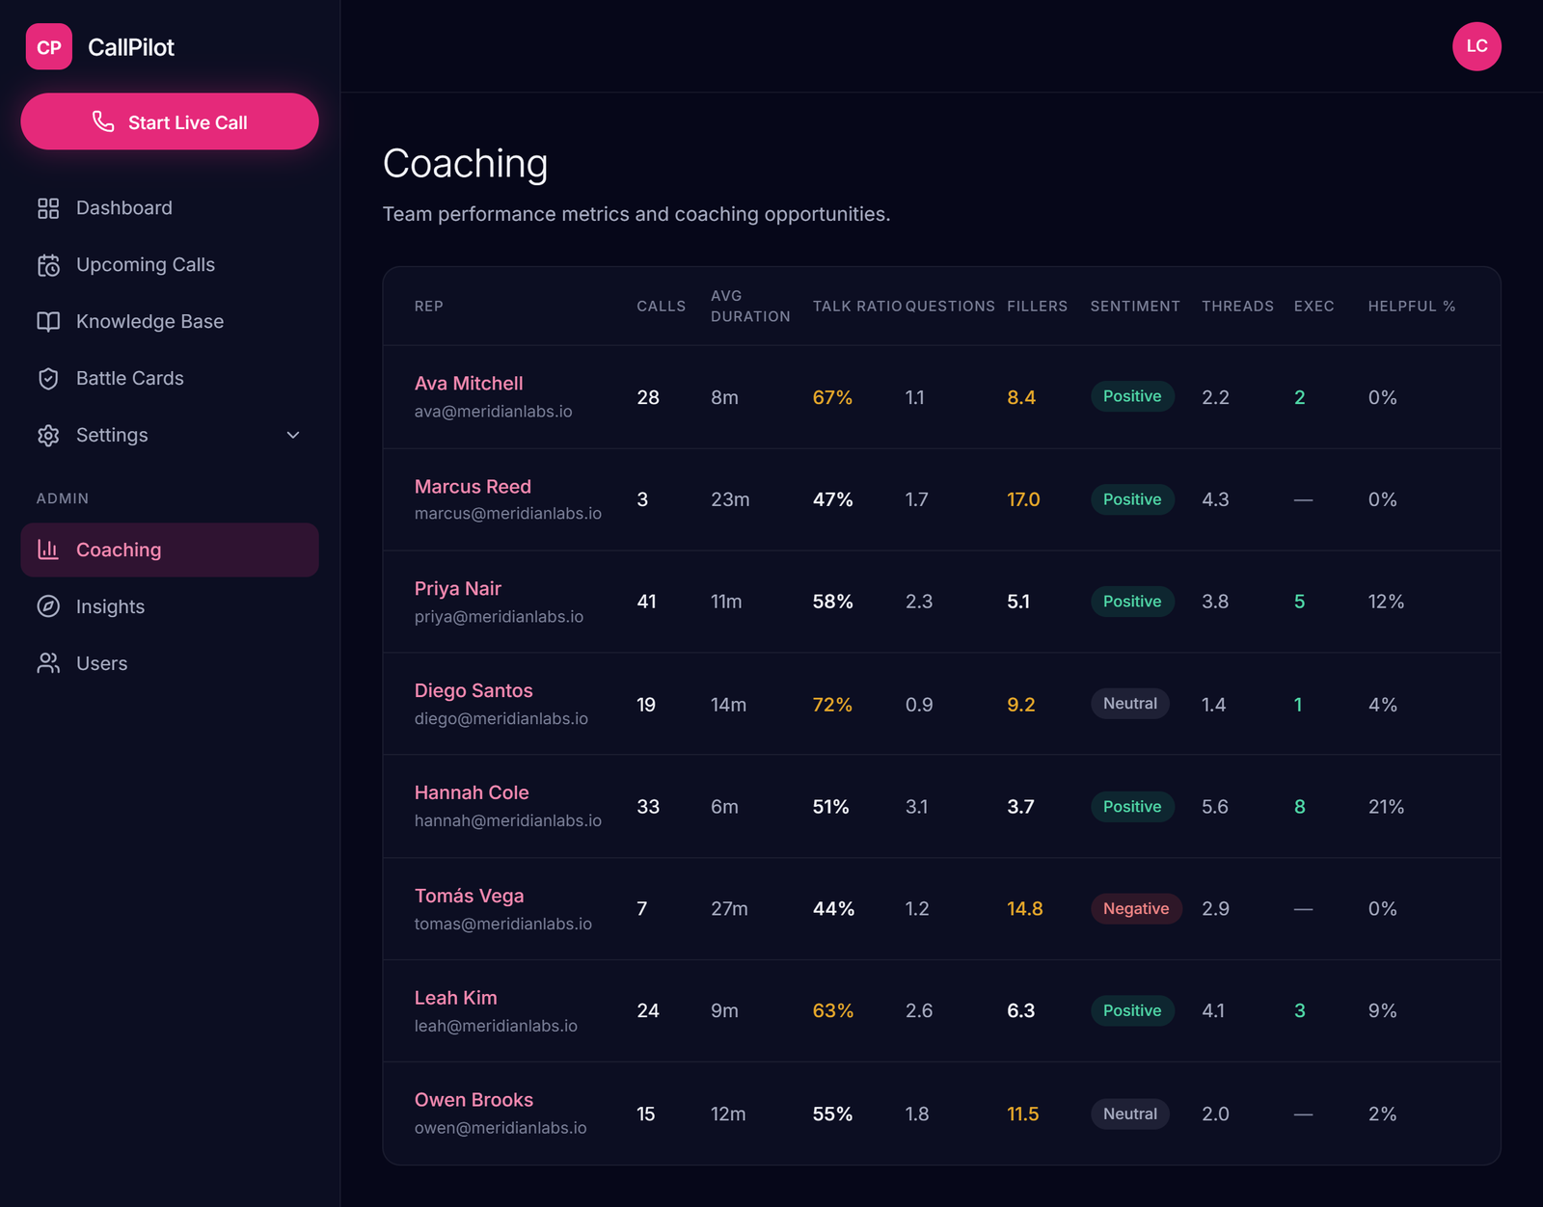Click the 63% talk ratio value
This screenshot has height=1207, width=1543.
[833, 1011]
